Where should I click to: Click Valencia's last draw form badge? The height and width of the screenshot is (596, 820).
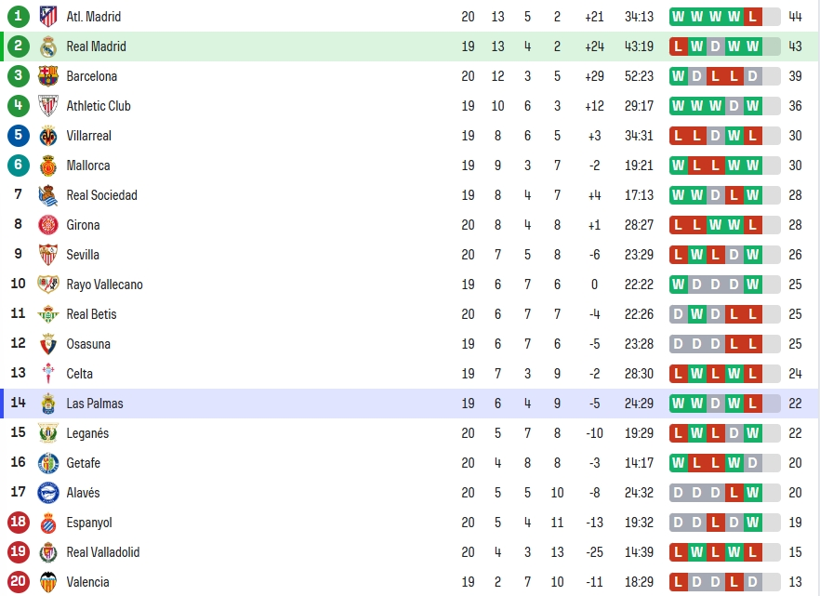(752, 582)
